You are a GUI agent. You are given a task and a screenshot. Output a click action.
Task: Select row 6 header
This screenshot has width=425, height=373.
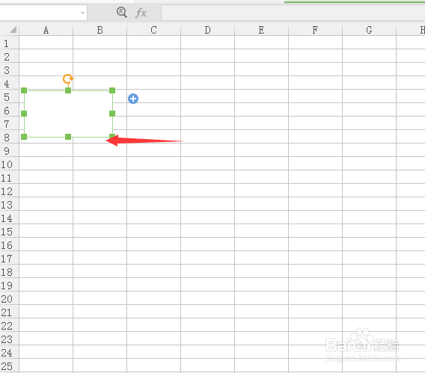[9, 110]
